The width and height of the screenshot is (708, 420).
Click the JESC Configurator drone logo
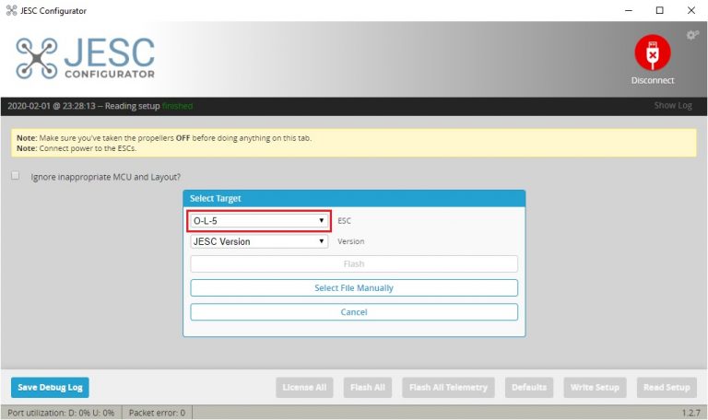pyautogui.click(x=86, y=58)
